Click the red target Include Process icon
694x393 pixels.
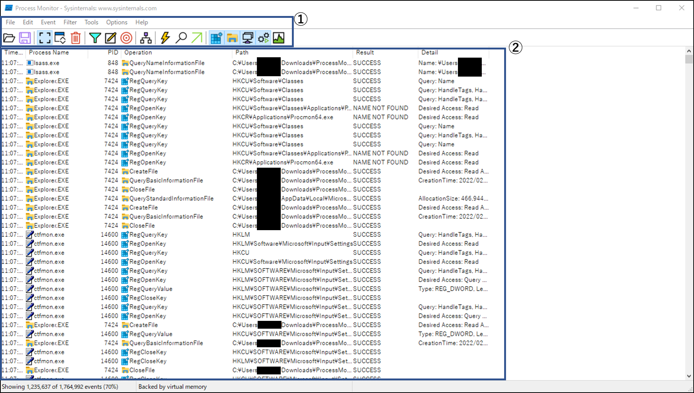[126, 38]
